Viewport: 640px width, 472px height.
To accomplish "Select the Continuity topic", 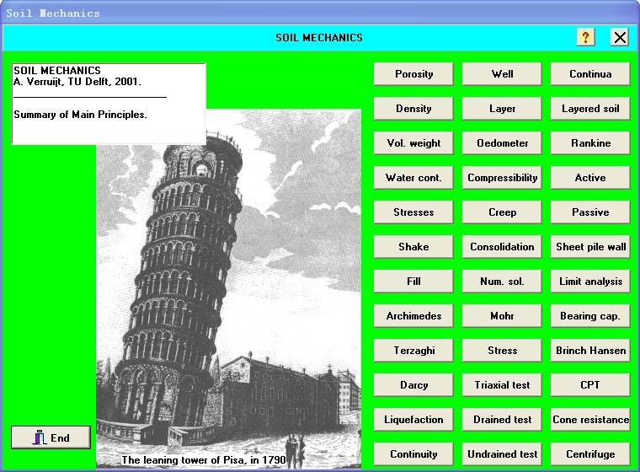I will (413, 454).
